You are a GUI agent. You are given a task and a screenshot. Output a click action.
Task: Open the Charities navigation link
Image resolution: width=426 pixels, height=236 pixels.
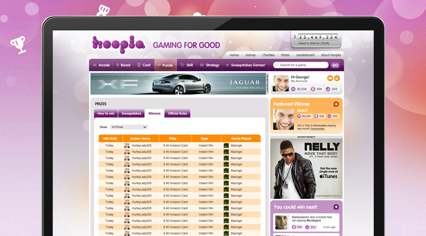tap(268, 55)
